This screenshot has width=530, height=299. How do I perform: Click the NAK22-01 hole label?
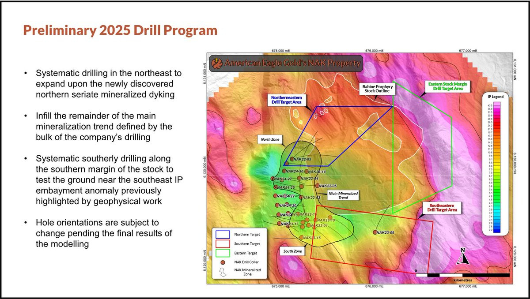tap(318, 226)
